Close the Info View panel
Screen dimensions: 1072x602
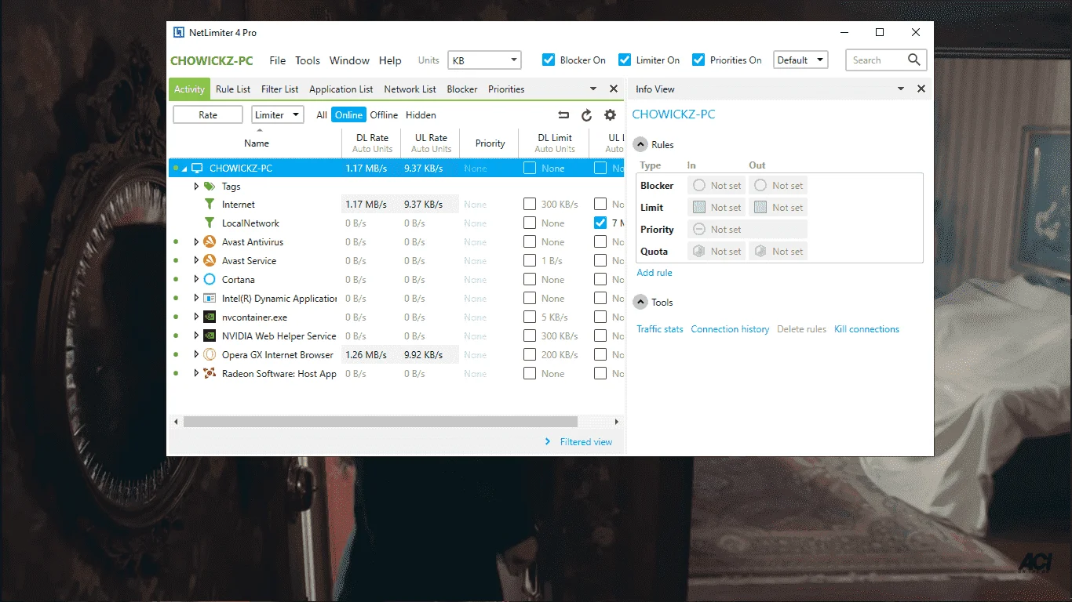click(x=921, y=89)
